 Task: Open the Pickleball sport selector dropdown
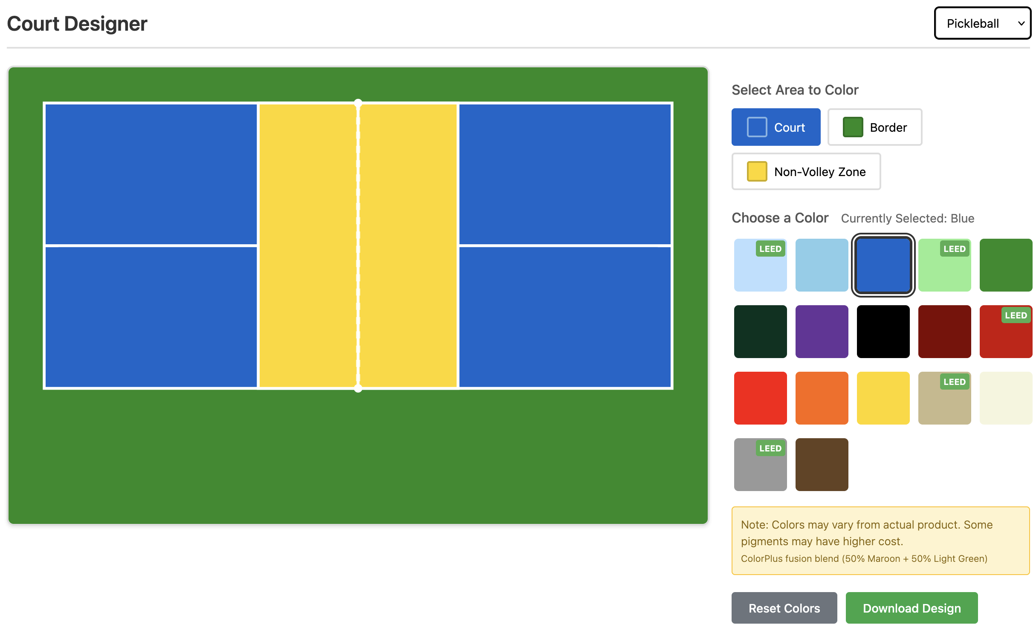(x=981, y=23)
